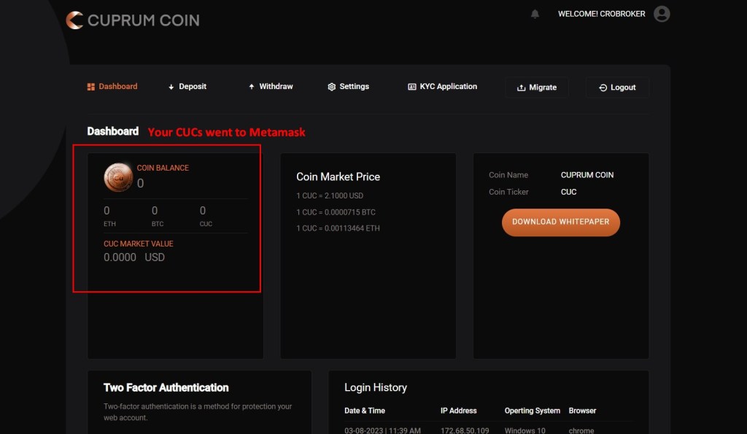Go to the Deposit tab
The height and width of the screenshot is (434, 747).
click(x=193, y=86)
